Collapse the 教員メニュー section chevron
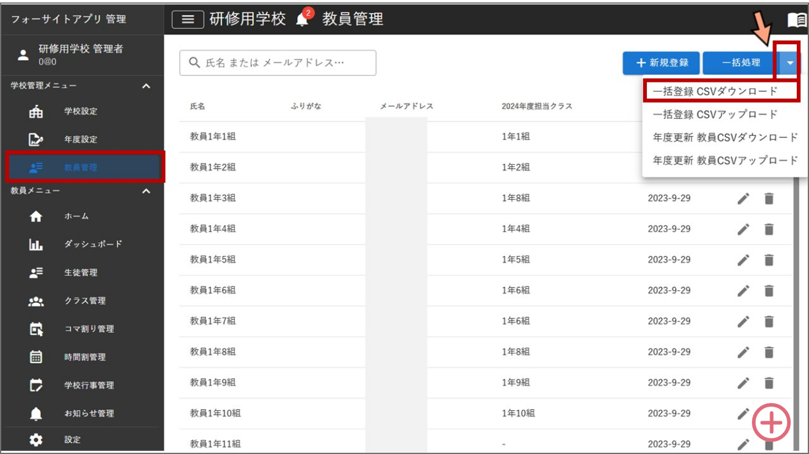 pyautogui.click(x=146, y=191)
